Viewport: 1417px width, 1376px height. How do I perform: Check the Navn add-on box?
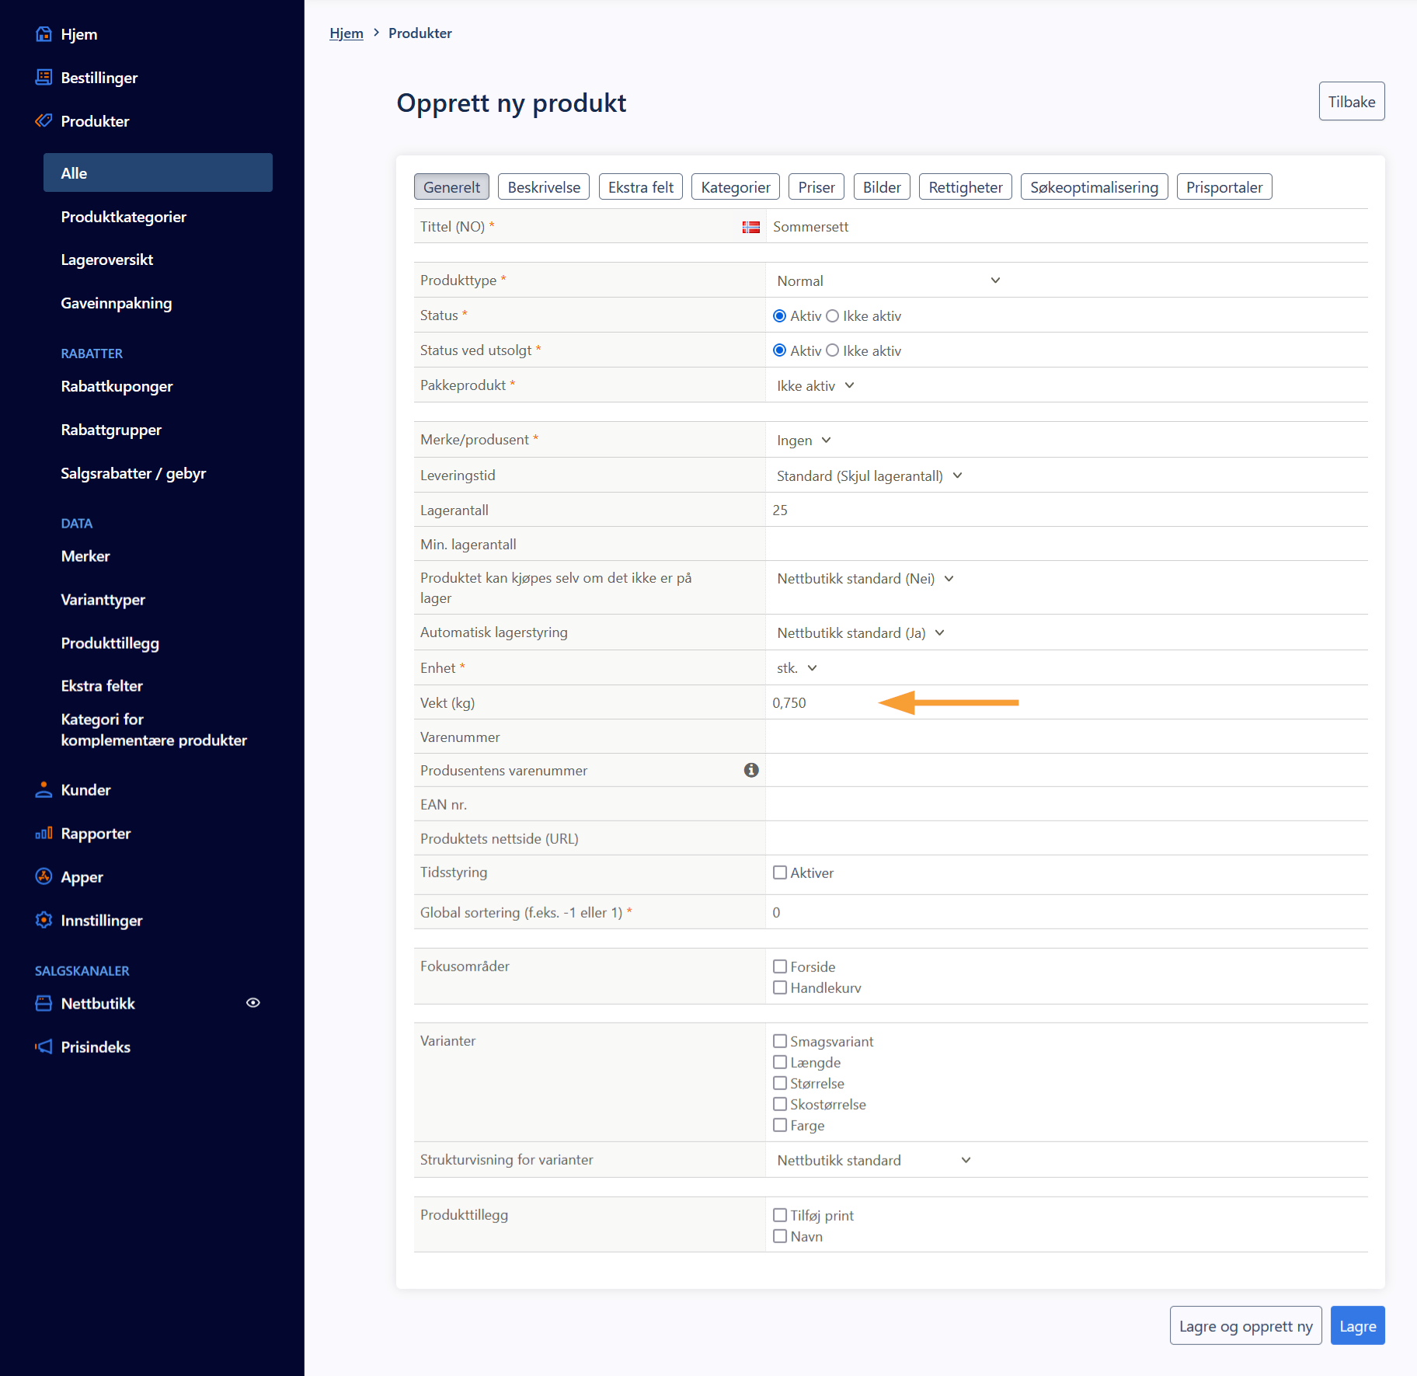click(x=780, y=1237)
